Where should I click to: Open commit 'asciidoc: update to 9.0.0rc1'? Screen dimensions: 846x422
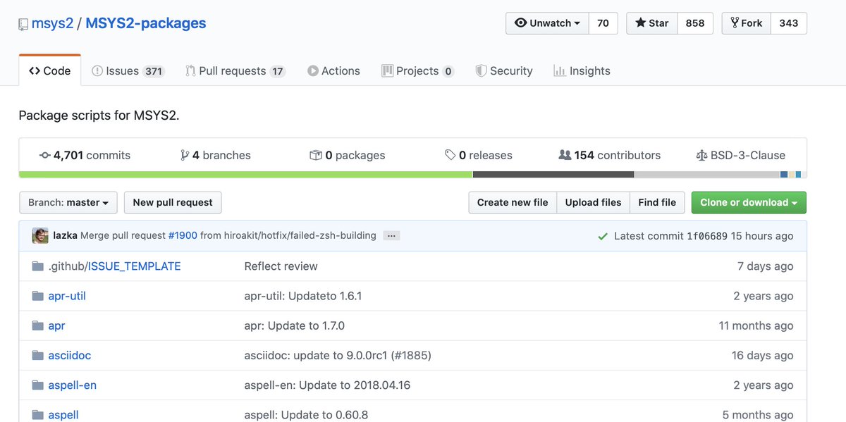pos(316,355)
